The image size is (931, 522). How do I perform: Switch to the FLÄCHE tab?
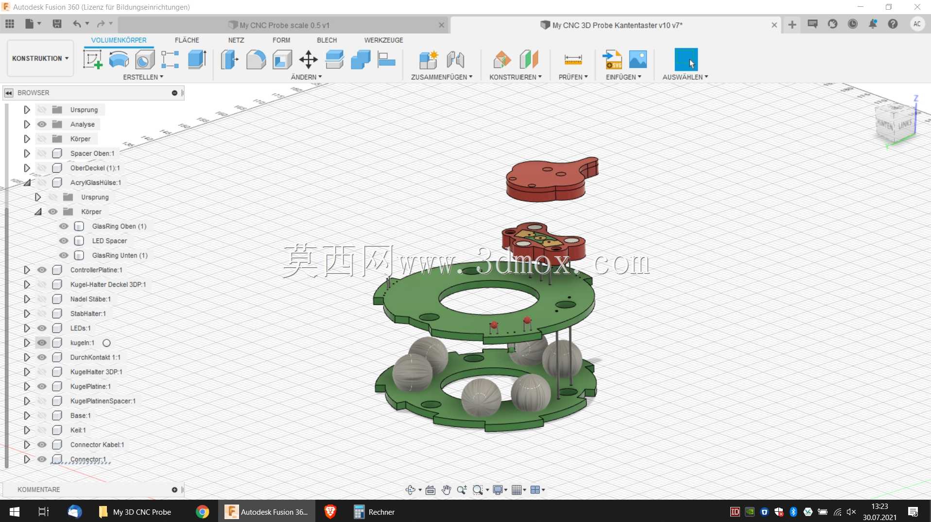[x=187, y=40]
